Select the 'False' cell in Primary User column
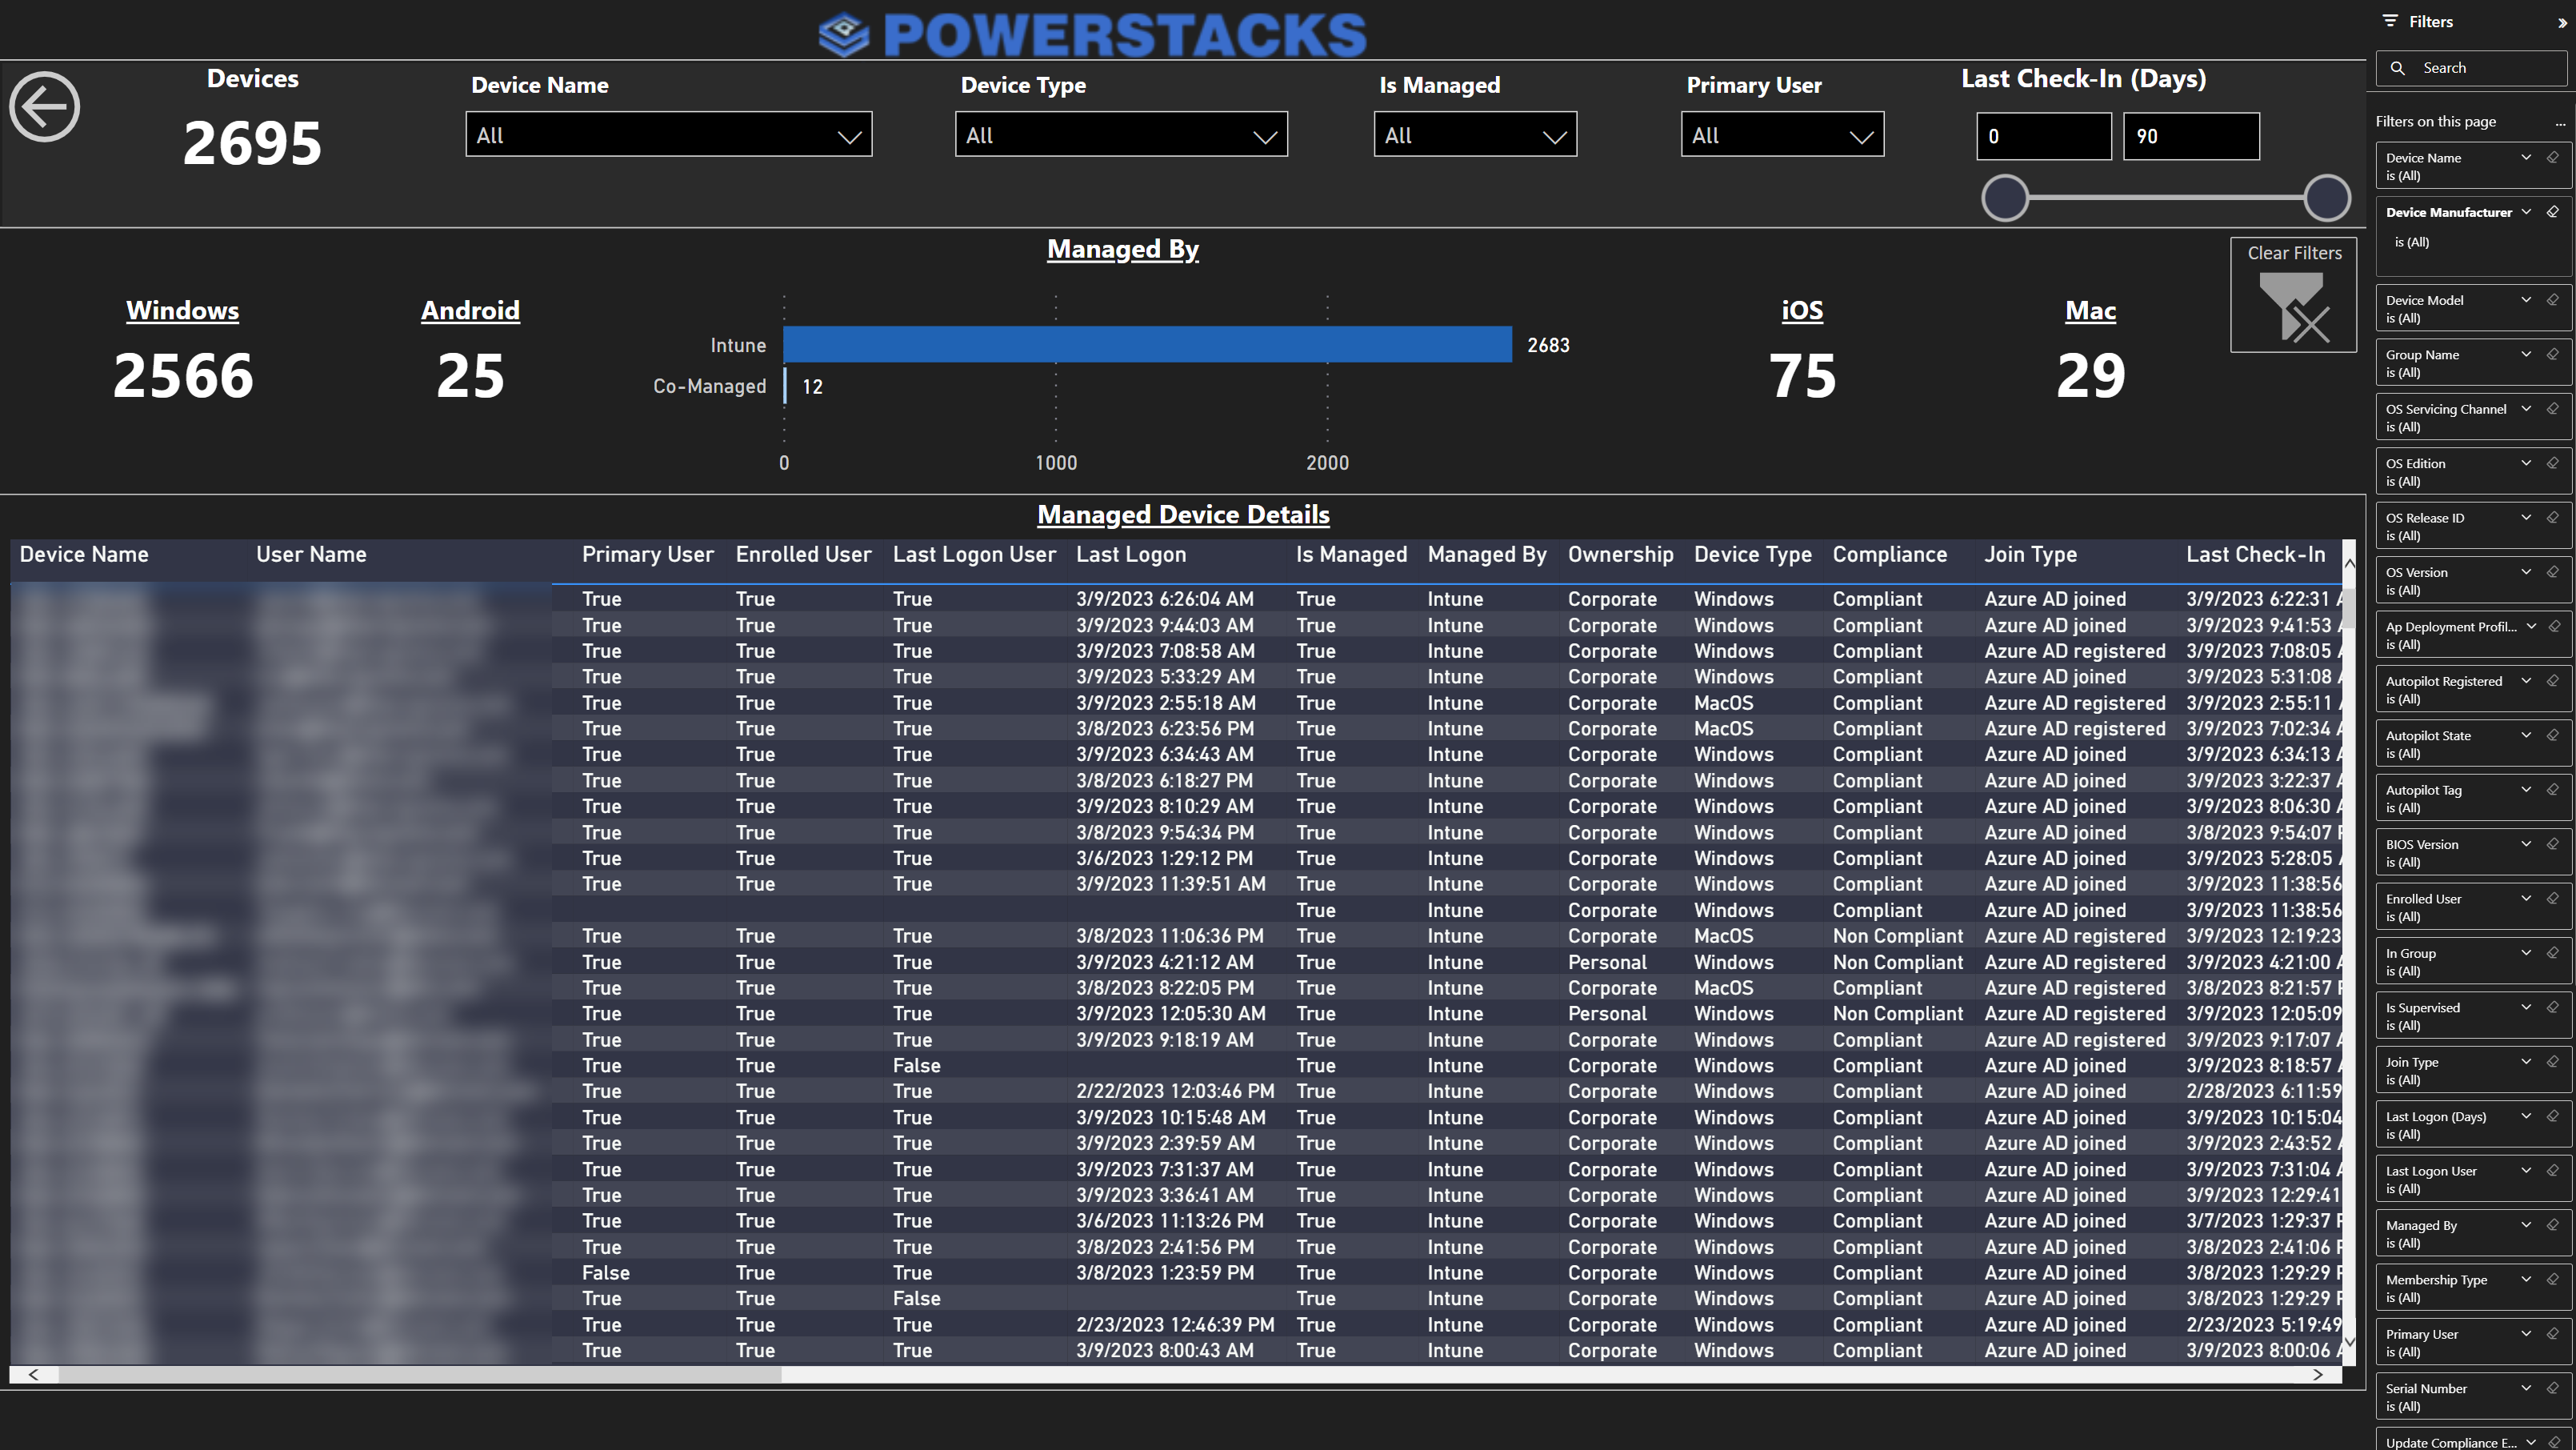 (x=606, y=1273)
